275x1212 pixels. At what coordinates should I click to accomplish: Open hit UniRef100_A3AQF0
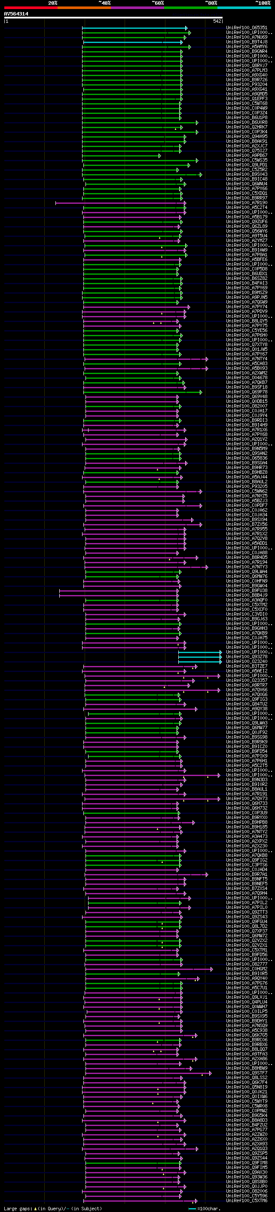point(247,600)
